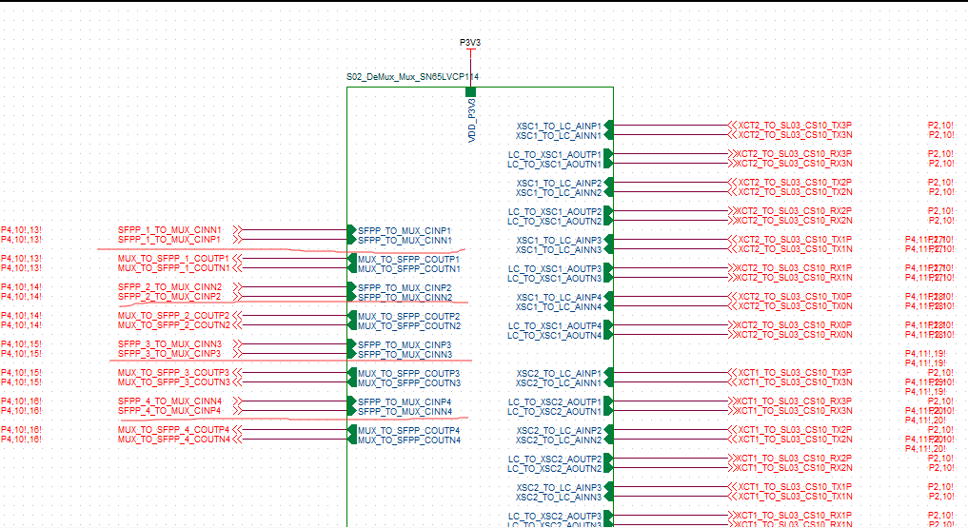
Task: Select pin name XSC2_TO_LC_AINN1
Action: tap(559, 383)
